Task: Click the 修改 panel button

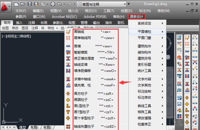Action: 15,28
